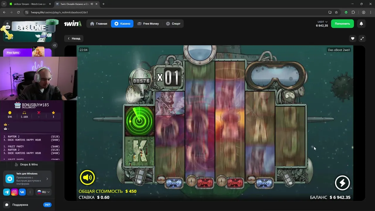Open Поддержка support chat
Screen dimensions: 375x211
tap(20, 205)
